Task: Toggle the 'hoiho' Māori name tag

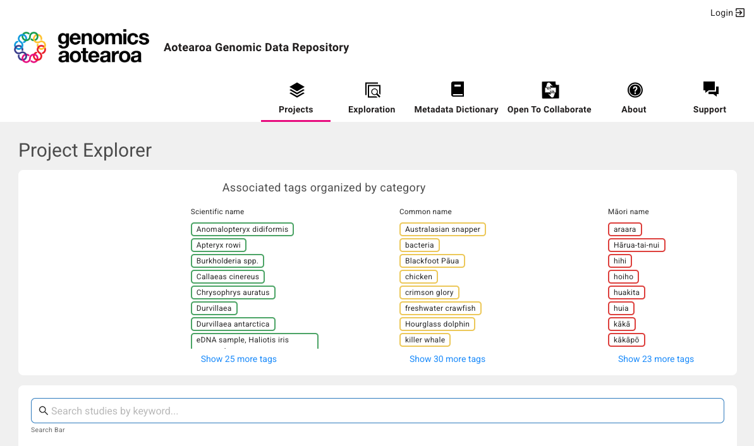Action: (x=623, y=276)
